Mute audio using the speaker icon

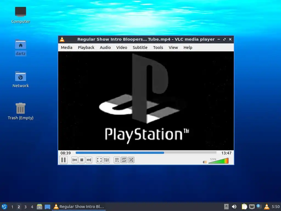pyautogui.click(x=204, y=162)
